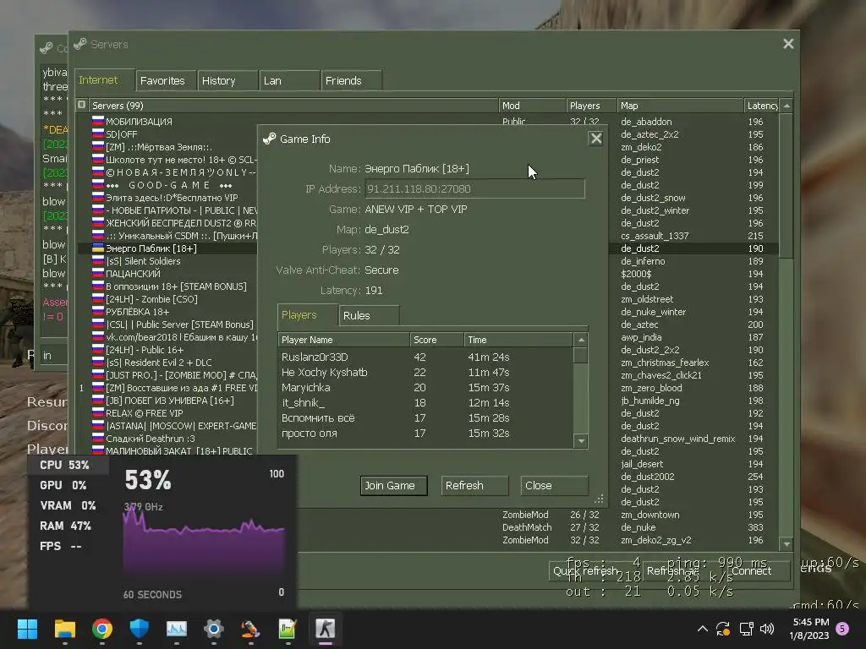Open the paint brush taskbar app
The image size is (866, 649).
[250, 629]
